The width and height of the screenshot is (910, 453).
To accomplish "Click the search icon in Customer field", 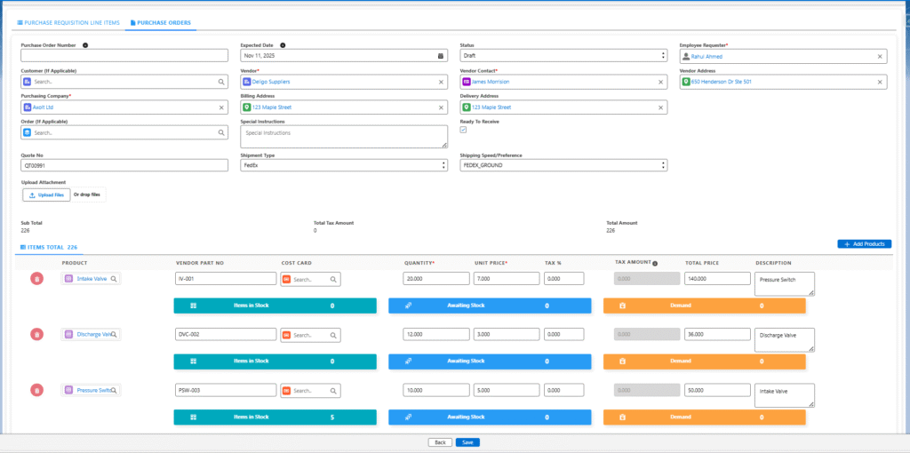I will pos(221,82).
